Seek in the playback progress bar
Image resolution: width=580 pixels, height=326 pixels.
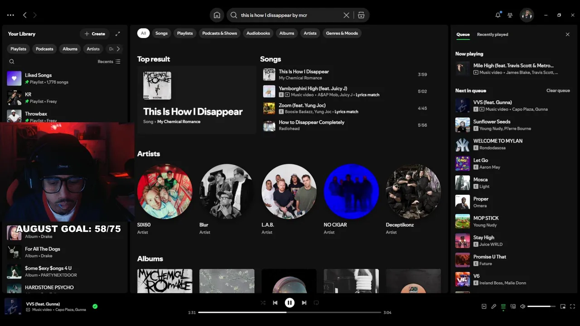(290, 312)
